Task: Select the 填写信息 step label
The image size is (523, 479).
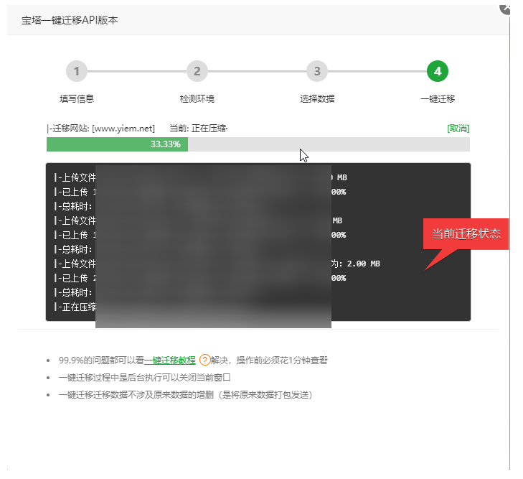Action: pos(77,99)
